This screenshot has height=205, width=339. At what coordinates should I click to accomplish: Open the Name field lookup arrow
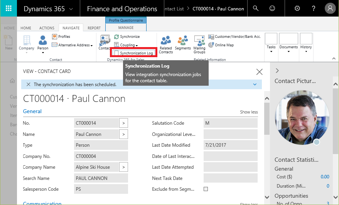click(123, 134)
